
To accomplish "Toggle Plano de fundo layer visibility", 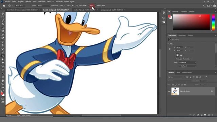I will (x=169, y=91).
